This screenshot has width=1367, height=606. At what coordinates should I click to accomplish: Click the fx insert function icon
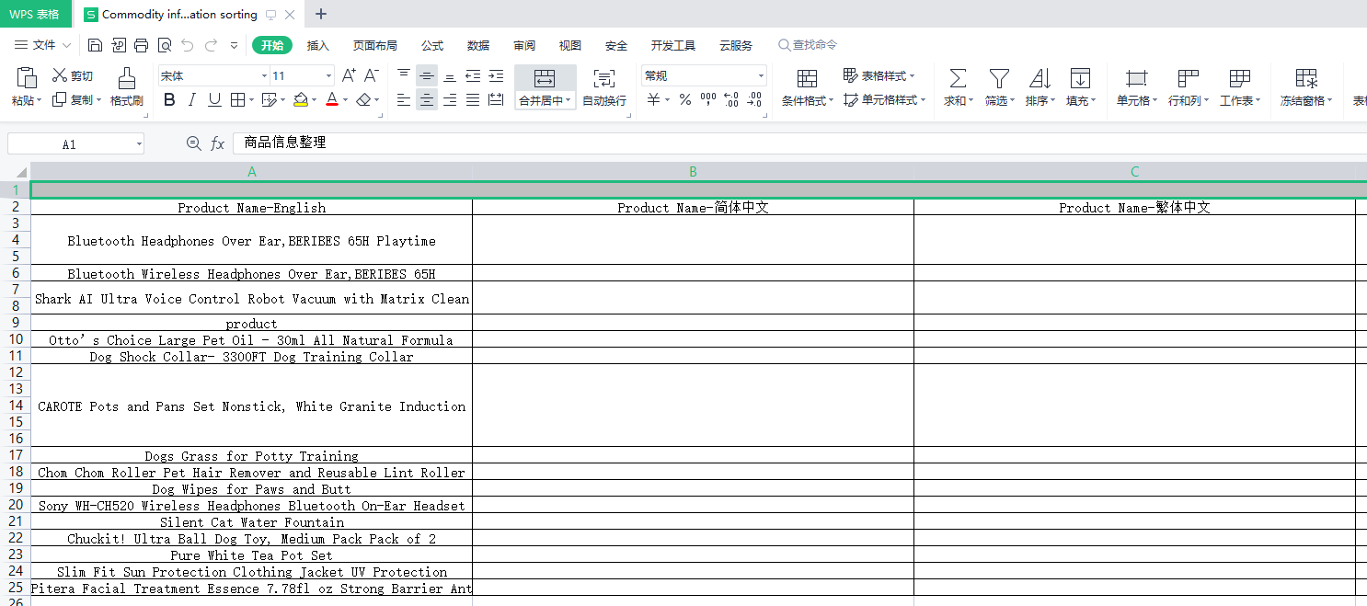coord(218,143)
